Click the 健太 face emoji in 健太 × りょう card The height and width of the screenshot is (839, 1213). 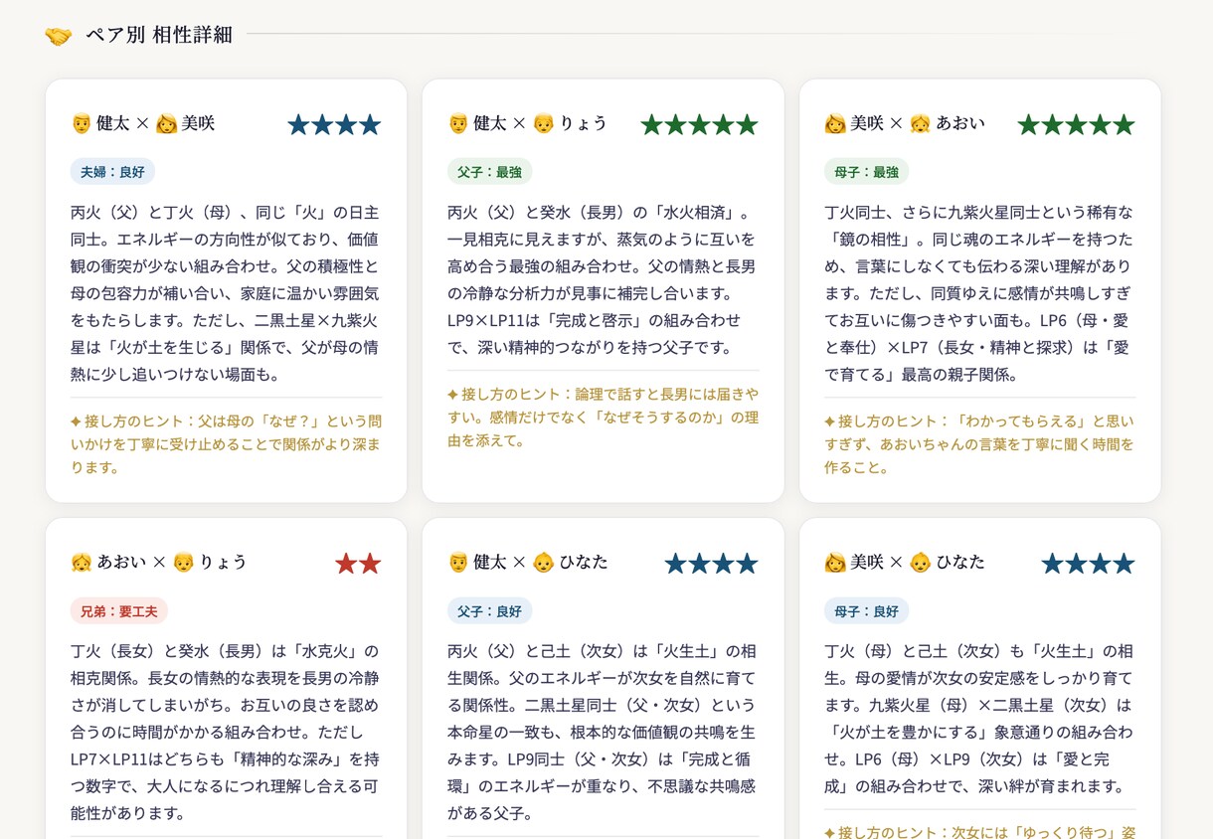tap(458, 123)
